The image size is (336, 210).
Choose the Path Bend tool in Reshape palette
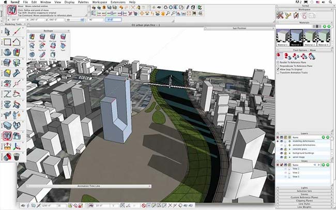32,55
